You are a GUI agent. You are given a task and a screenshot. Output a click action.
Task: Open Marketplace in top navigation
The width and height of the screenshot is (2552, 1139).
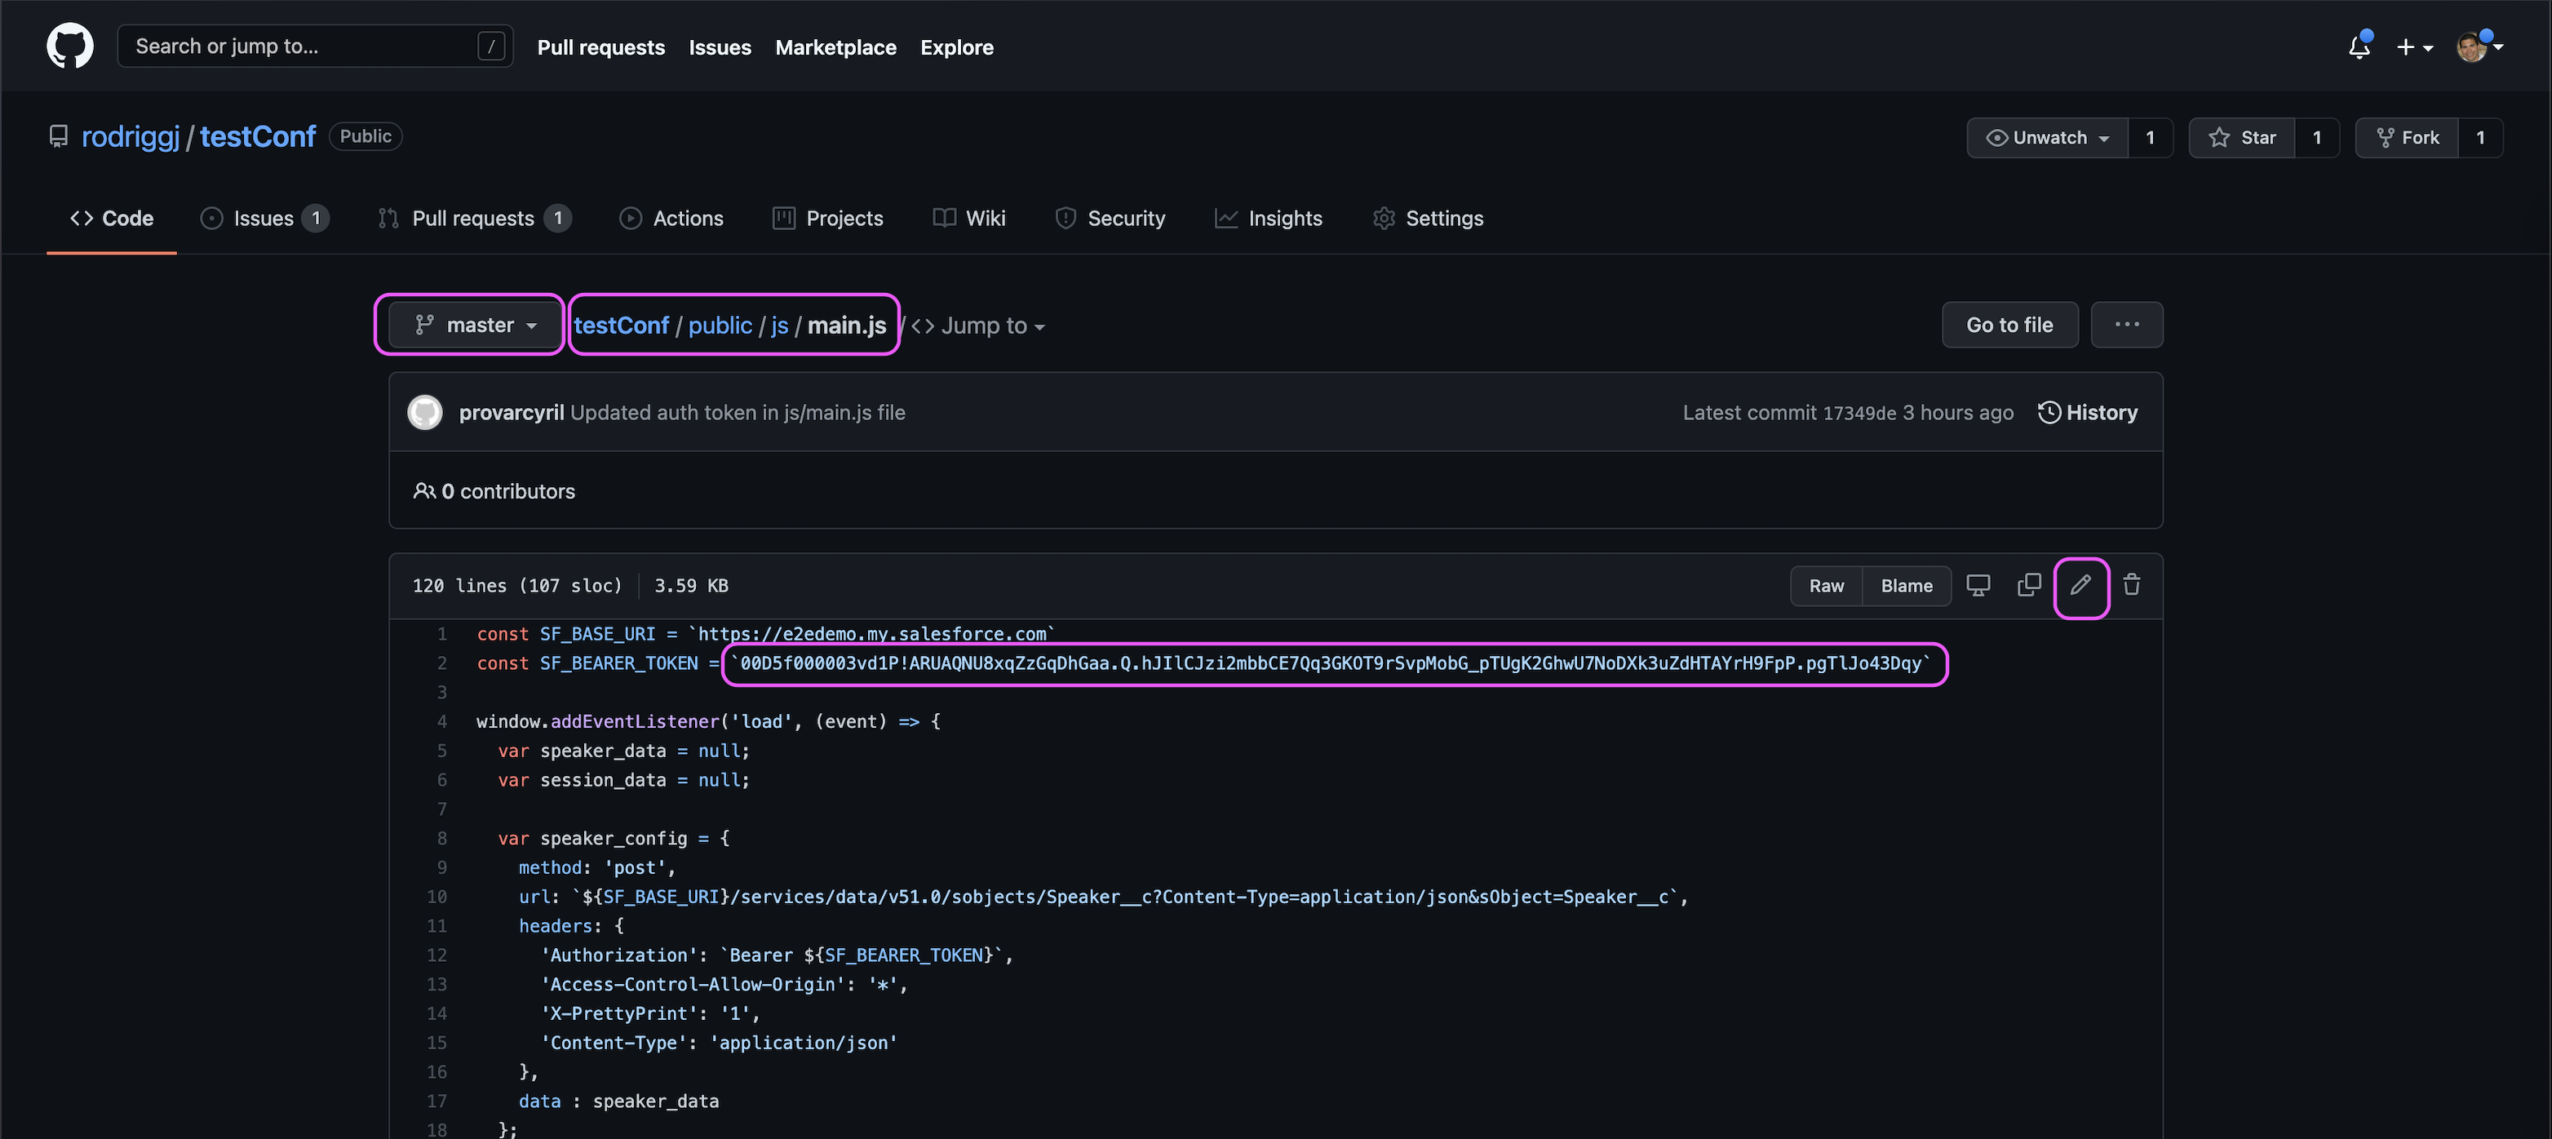coord(835,47)
